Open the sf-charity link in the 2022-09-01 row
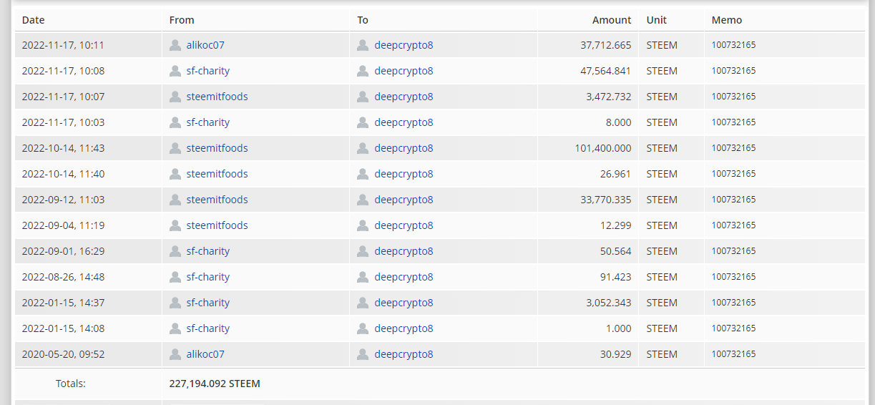This screenshot has width=875, height=405. (208, 251)
